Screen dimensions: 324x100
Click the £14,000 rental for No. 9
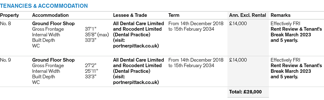(x=238, y=60)
